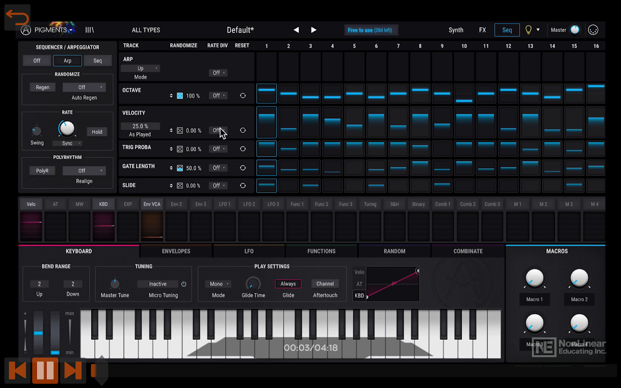Open the ALL TYPES preset filter
This screenshot has height=388, width=621.
146,30
